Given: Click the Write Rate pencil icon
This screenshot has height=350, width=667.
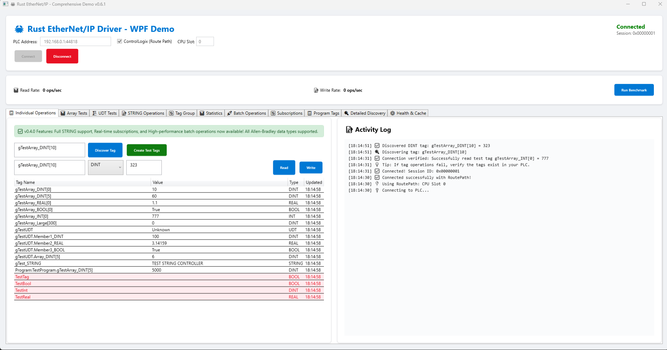Looking at the screenshot, I should pos(316,90).
